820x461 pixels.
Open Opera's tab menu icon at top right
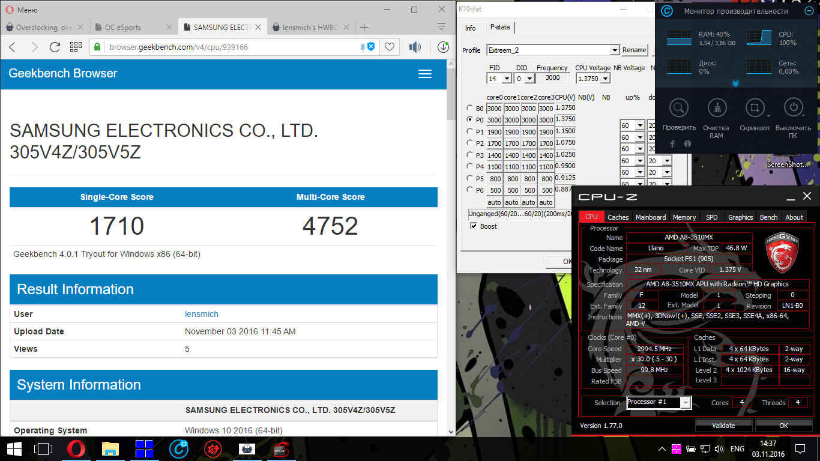pyautogui.click(x=441, y=27)
